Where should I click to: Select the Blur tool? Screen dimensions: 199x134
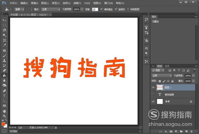pyautogui.click(x=4, y=80)
